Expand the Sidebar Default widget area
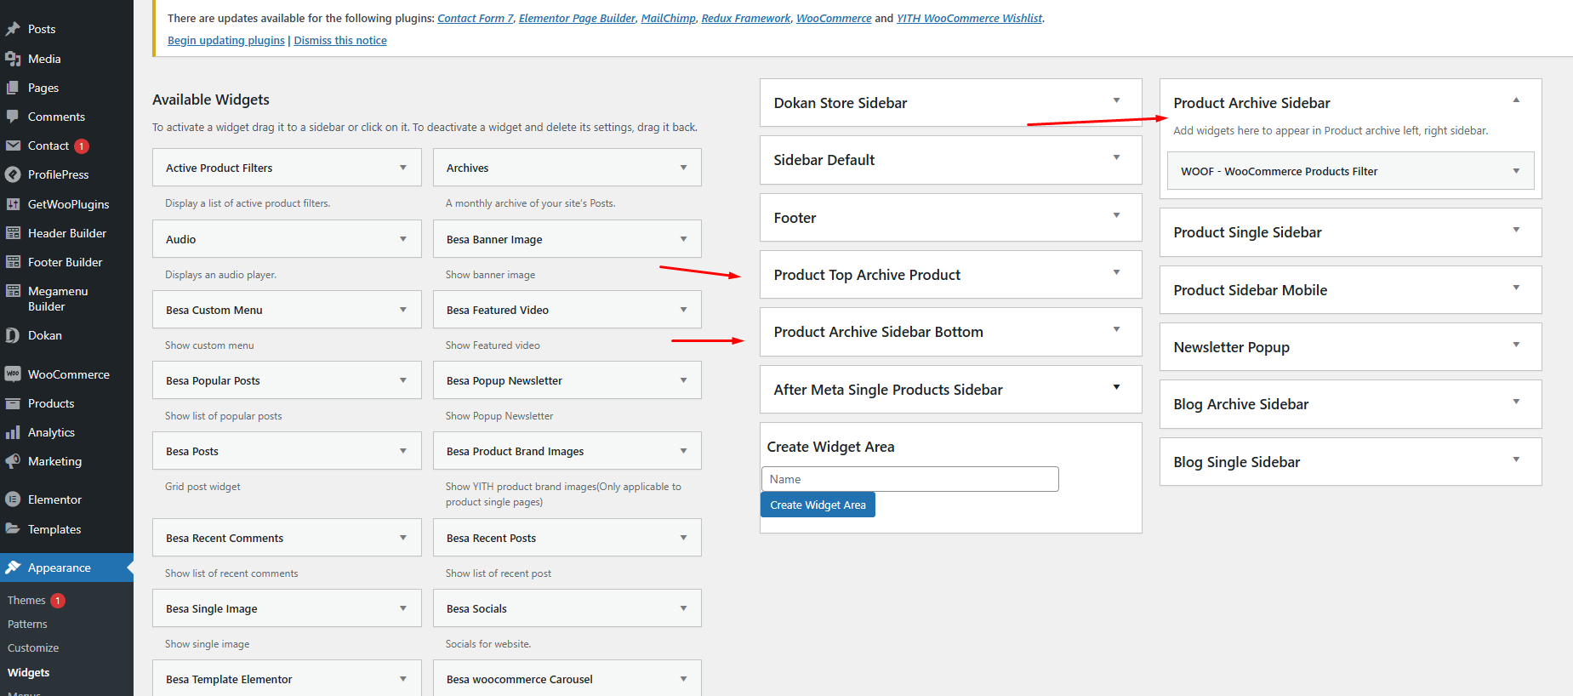 click(x=1116, y=157)
